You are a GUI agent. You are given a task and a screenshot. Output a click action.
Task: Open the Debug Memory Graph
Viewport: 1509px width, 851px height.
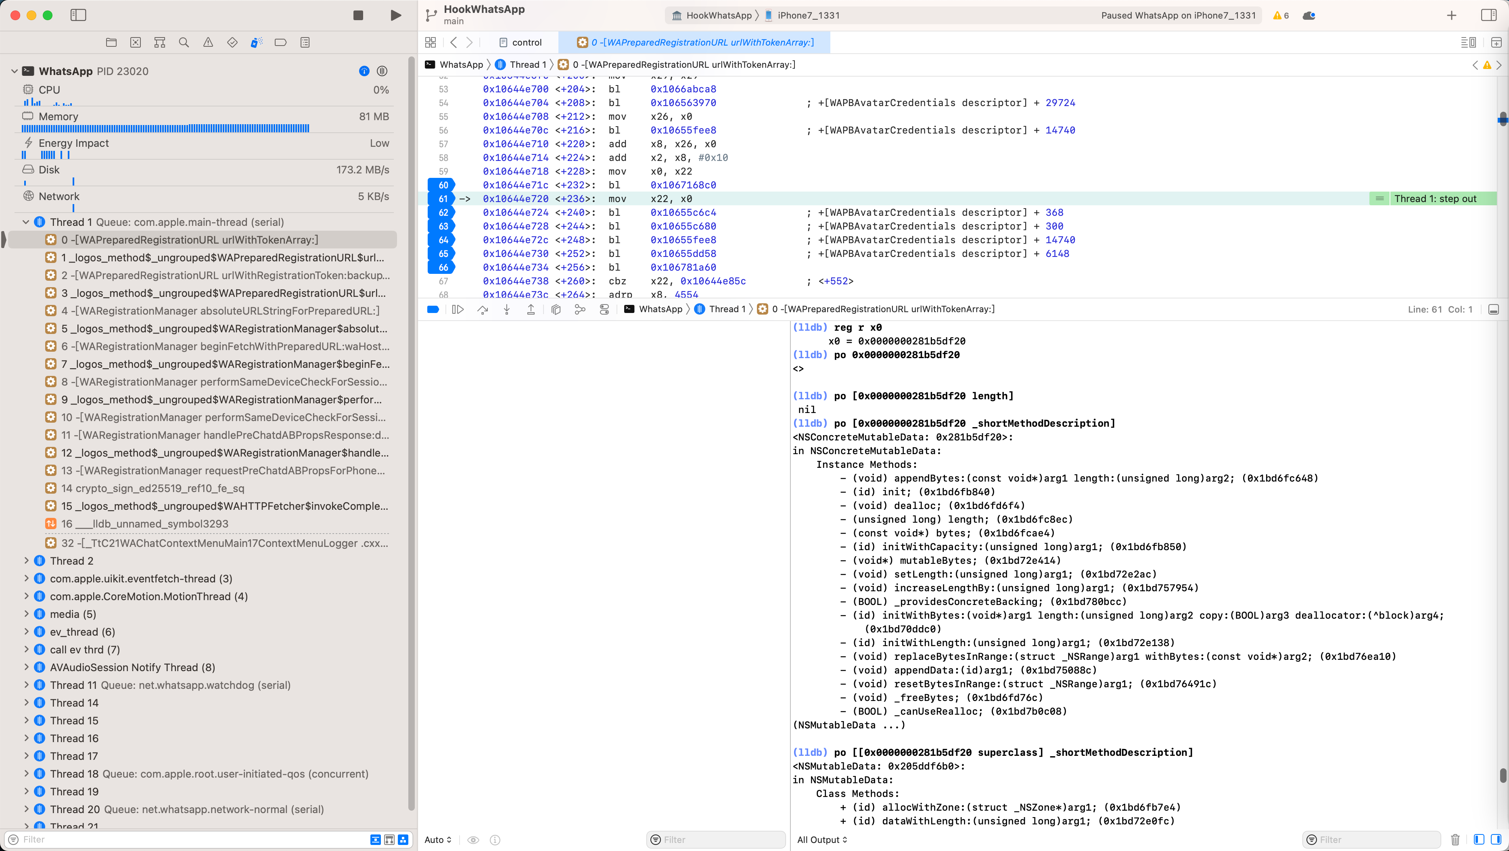coord(580,309)
